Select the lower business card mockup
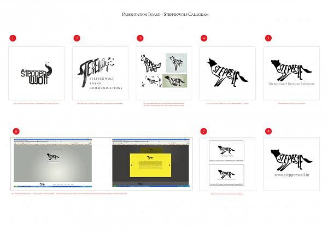Screen dimensions: 328x231 [226, 175]
